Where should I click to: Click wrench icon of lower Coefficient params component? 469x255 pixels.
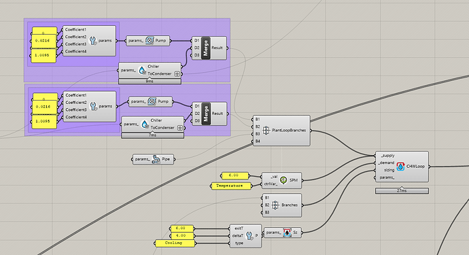tap(94, 106)
